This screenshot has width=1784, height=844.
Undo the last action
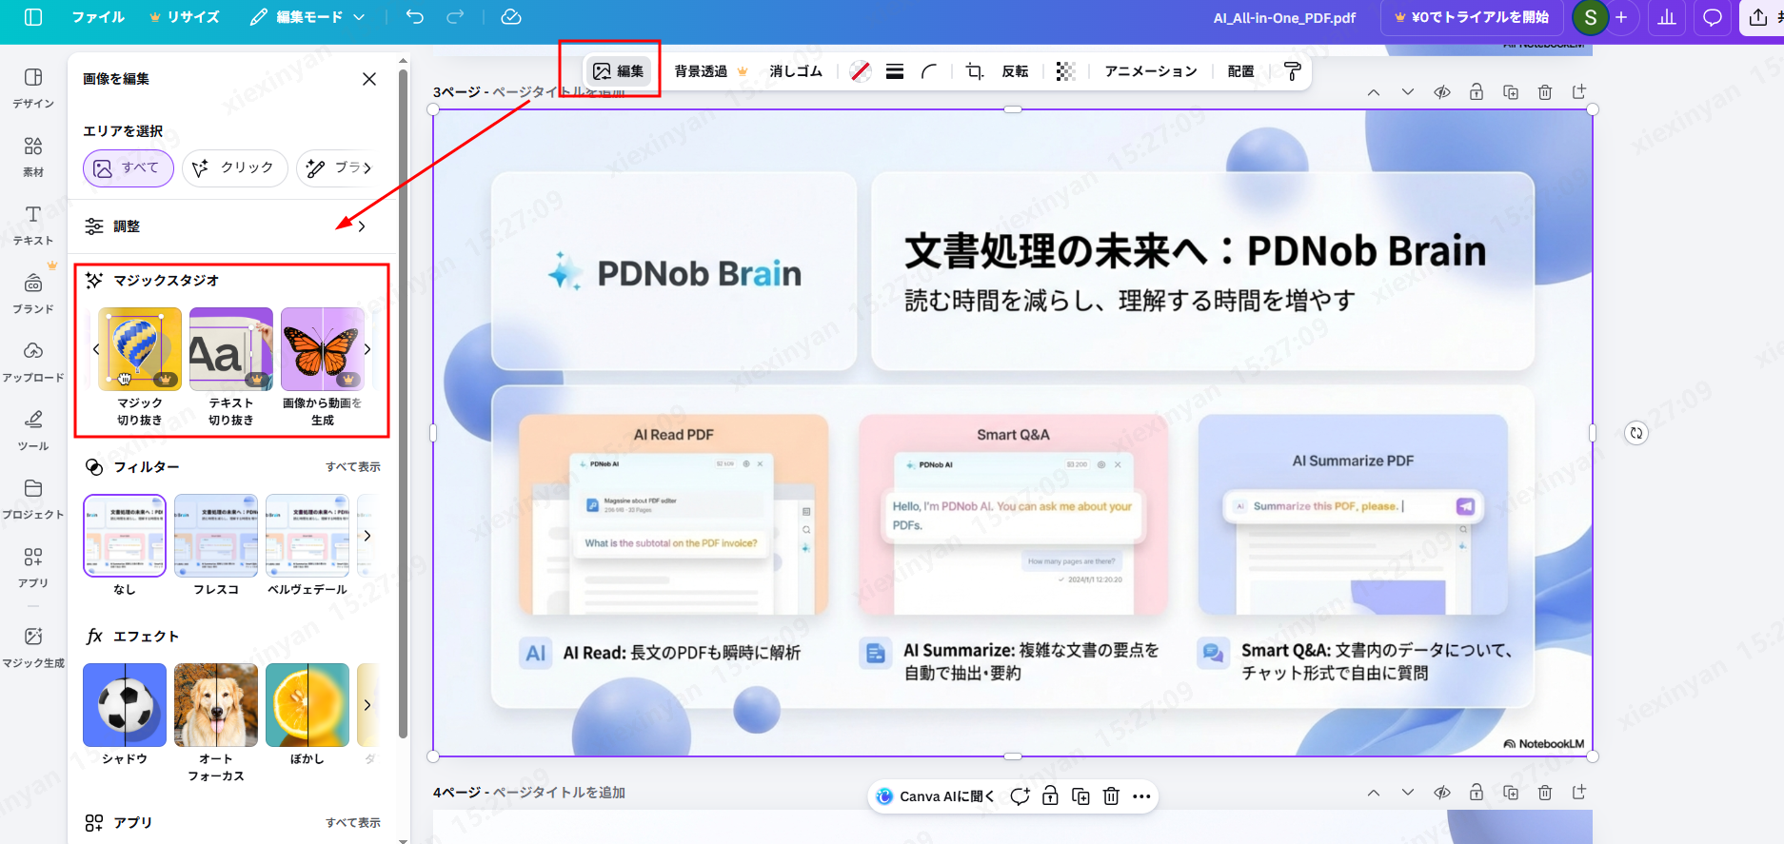coord(414,17)
